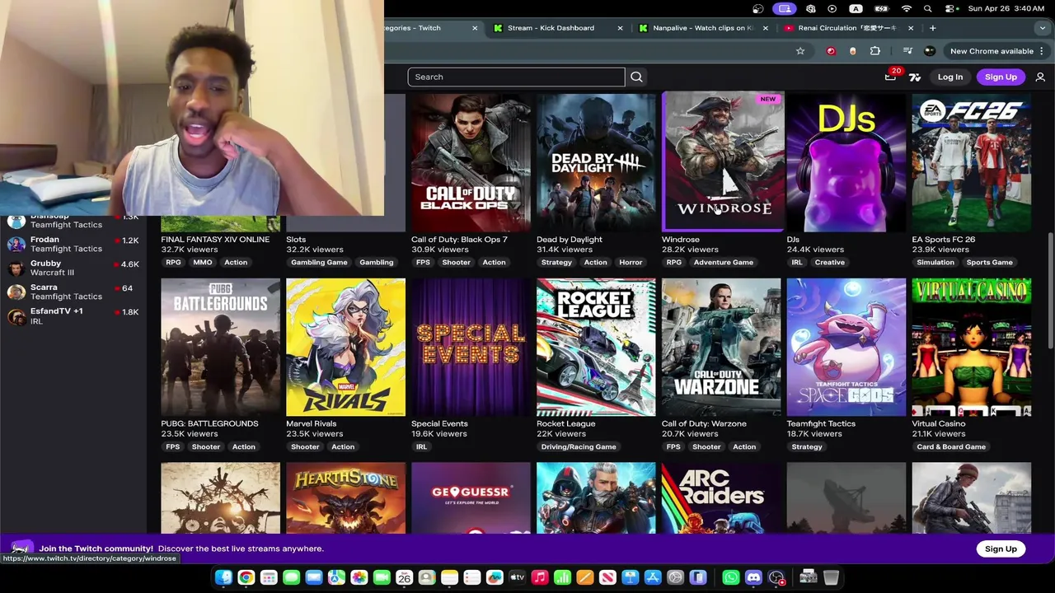1055x593 pixels.
Task: Open the Marvel Rivals cover art
Action: click(x=345, y=348)
